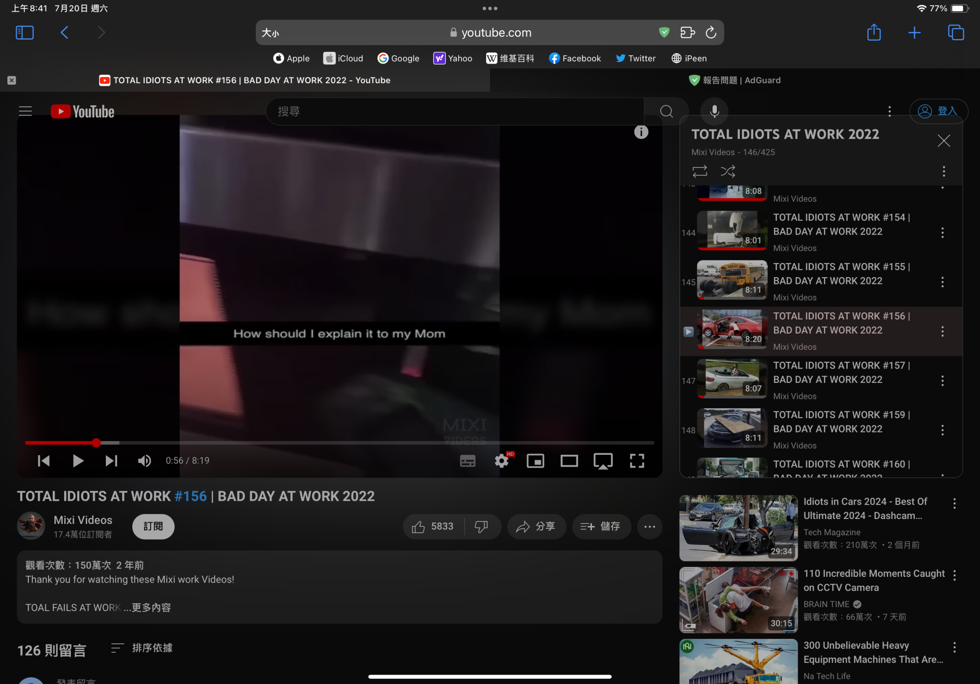Subscribe to Mixi Videos channel
980x684 pixels.
click(153, 527)
